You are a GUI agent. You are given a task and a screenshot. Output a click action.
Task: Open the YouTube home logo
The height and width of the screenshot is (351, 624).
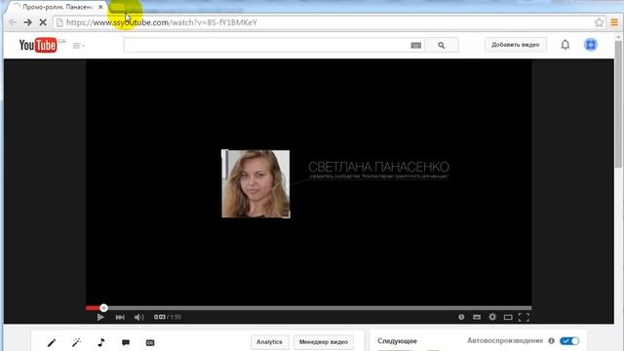point(38,45)
